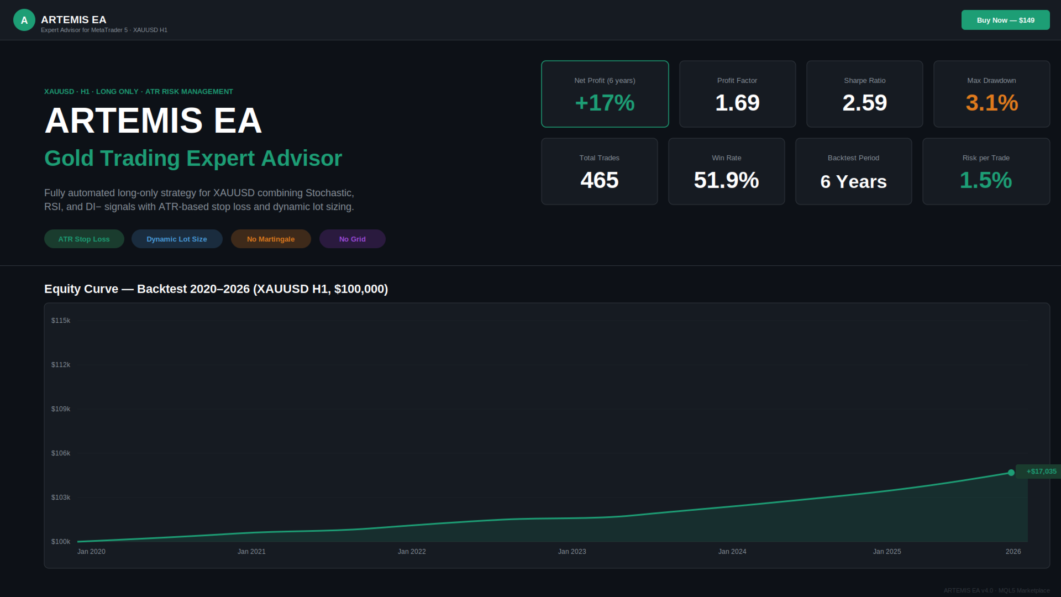1061x597 pixels.
Task: Select the Win Rate 51.9% card
Action: tap(726, 171)
